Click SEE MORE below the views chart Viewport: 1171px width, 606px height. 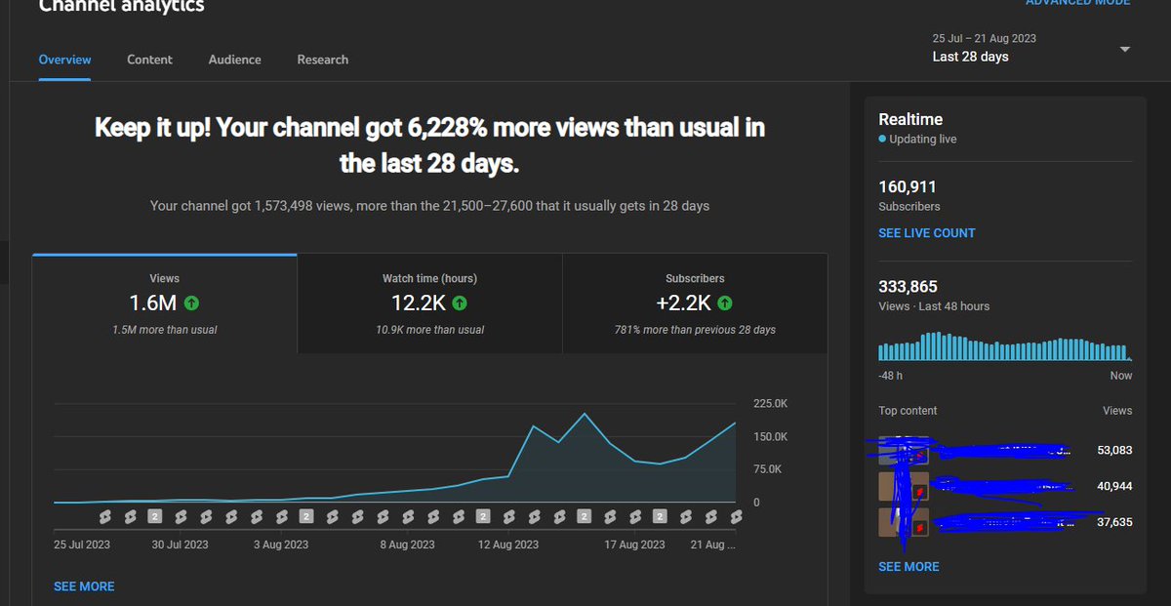(84, 586)
